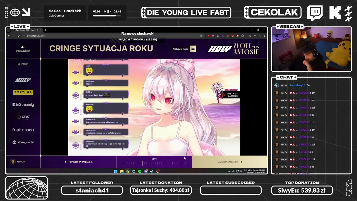Open the GBS sponsor logo
Viewport: 357px width, 201px height.
(x=23, y=117)
